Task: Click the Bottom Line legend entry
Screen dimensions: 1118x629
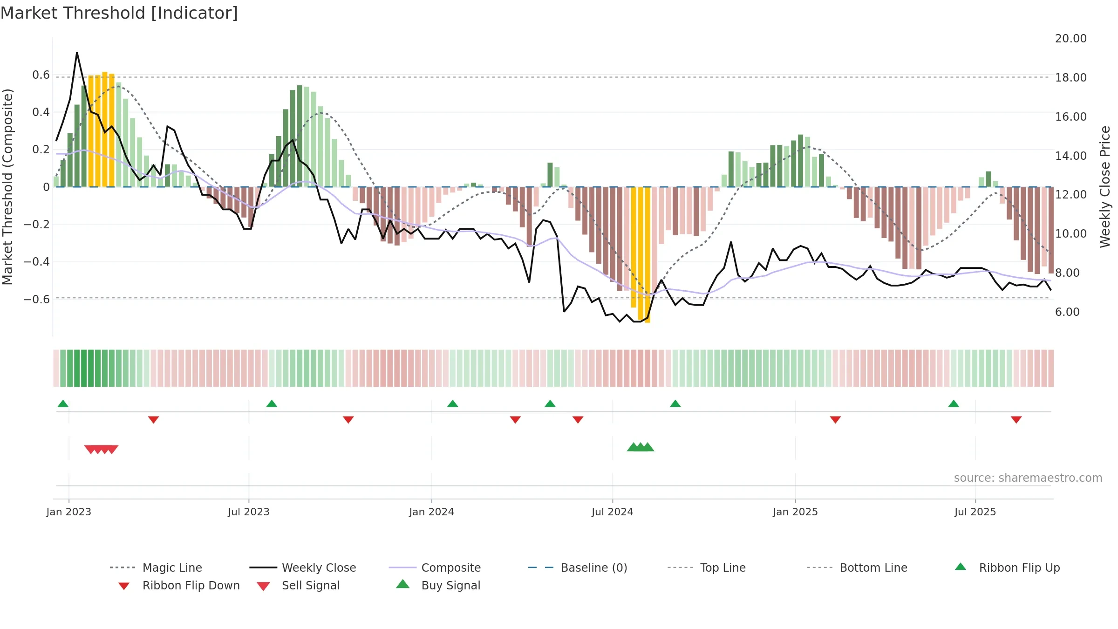Action: click(x=857, y=567)
